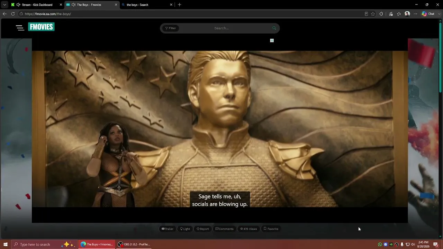Open the Comments section
The image size is (443, 249).
pyautogui.click(x=225, y=229)
